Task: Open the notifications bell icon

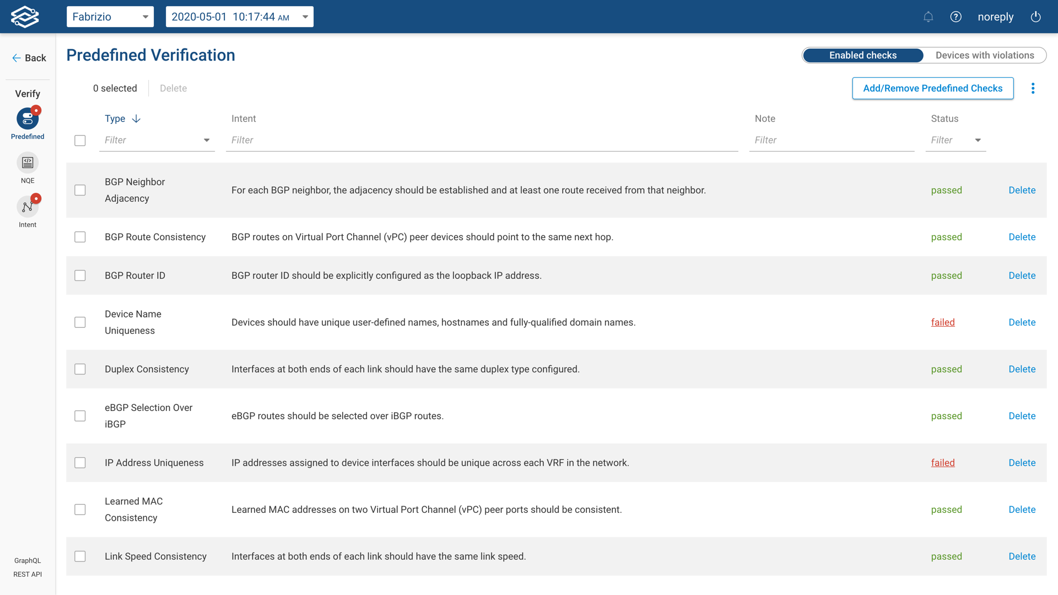Action: tap(929, 17)
